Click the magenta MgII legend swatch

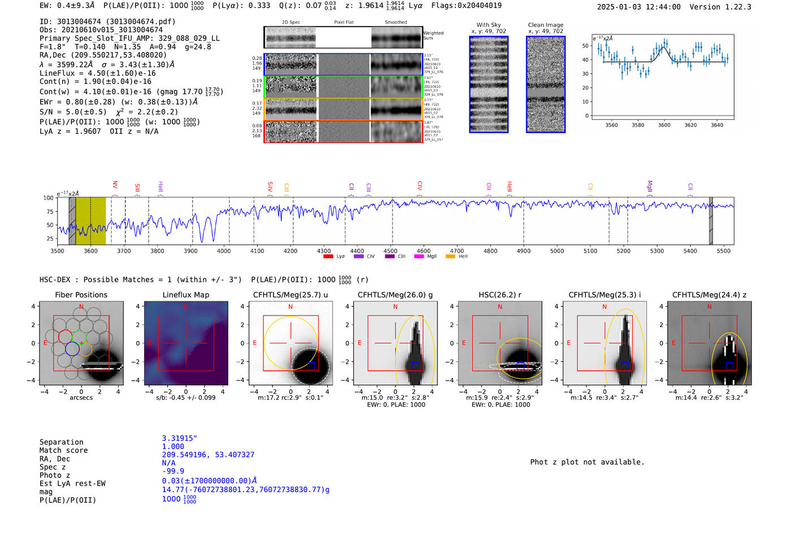419,256
